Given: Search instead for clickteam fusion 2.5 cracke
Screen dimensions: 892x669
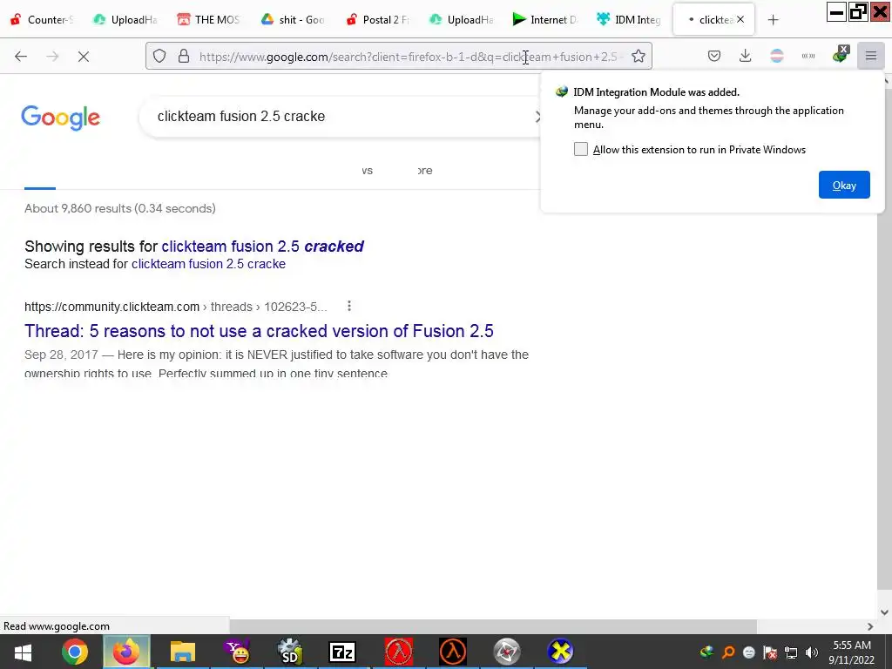Looking at the screenshot, I should [208, 264].
